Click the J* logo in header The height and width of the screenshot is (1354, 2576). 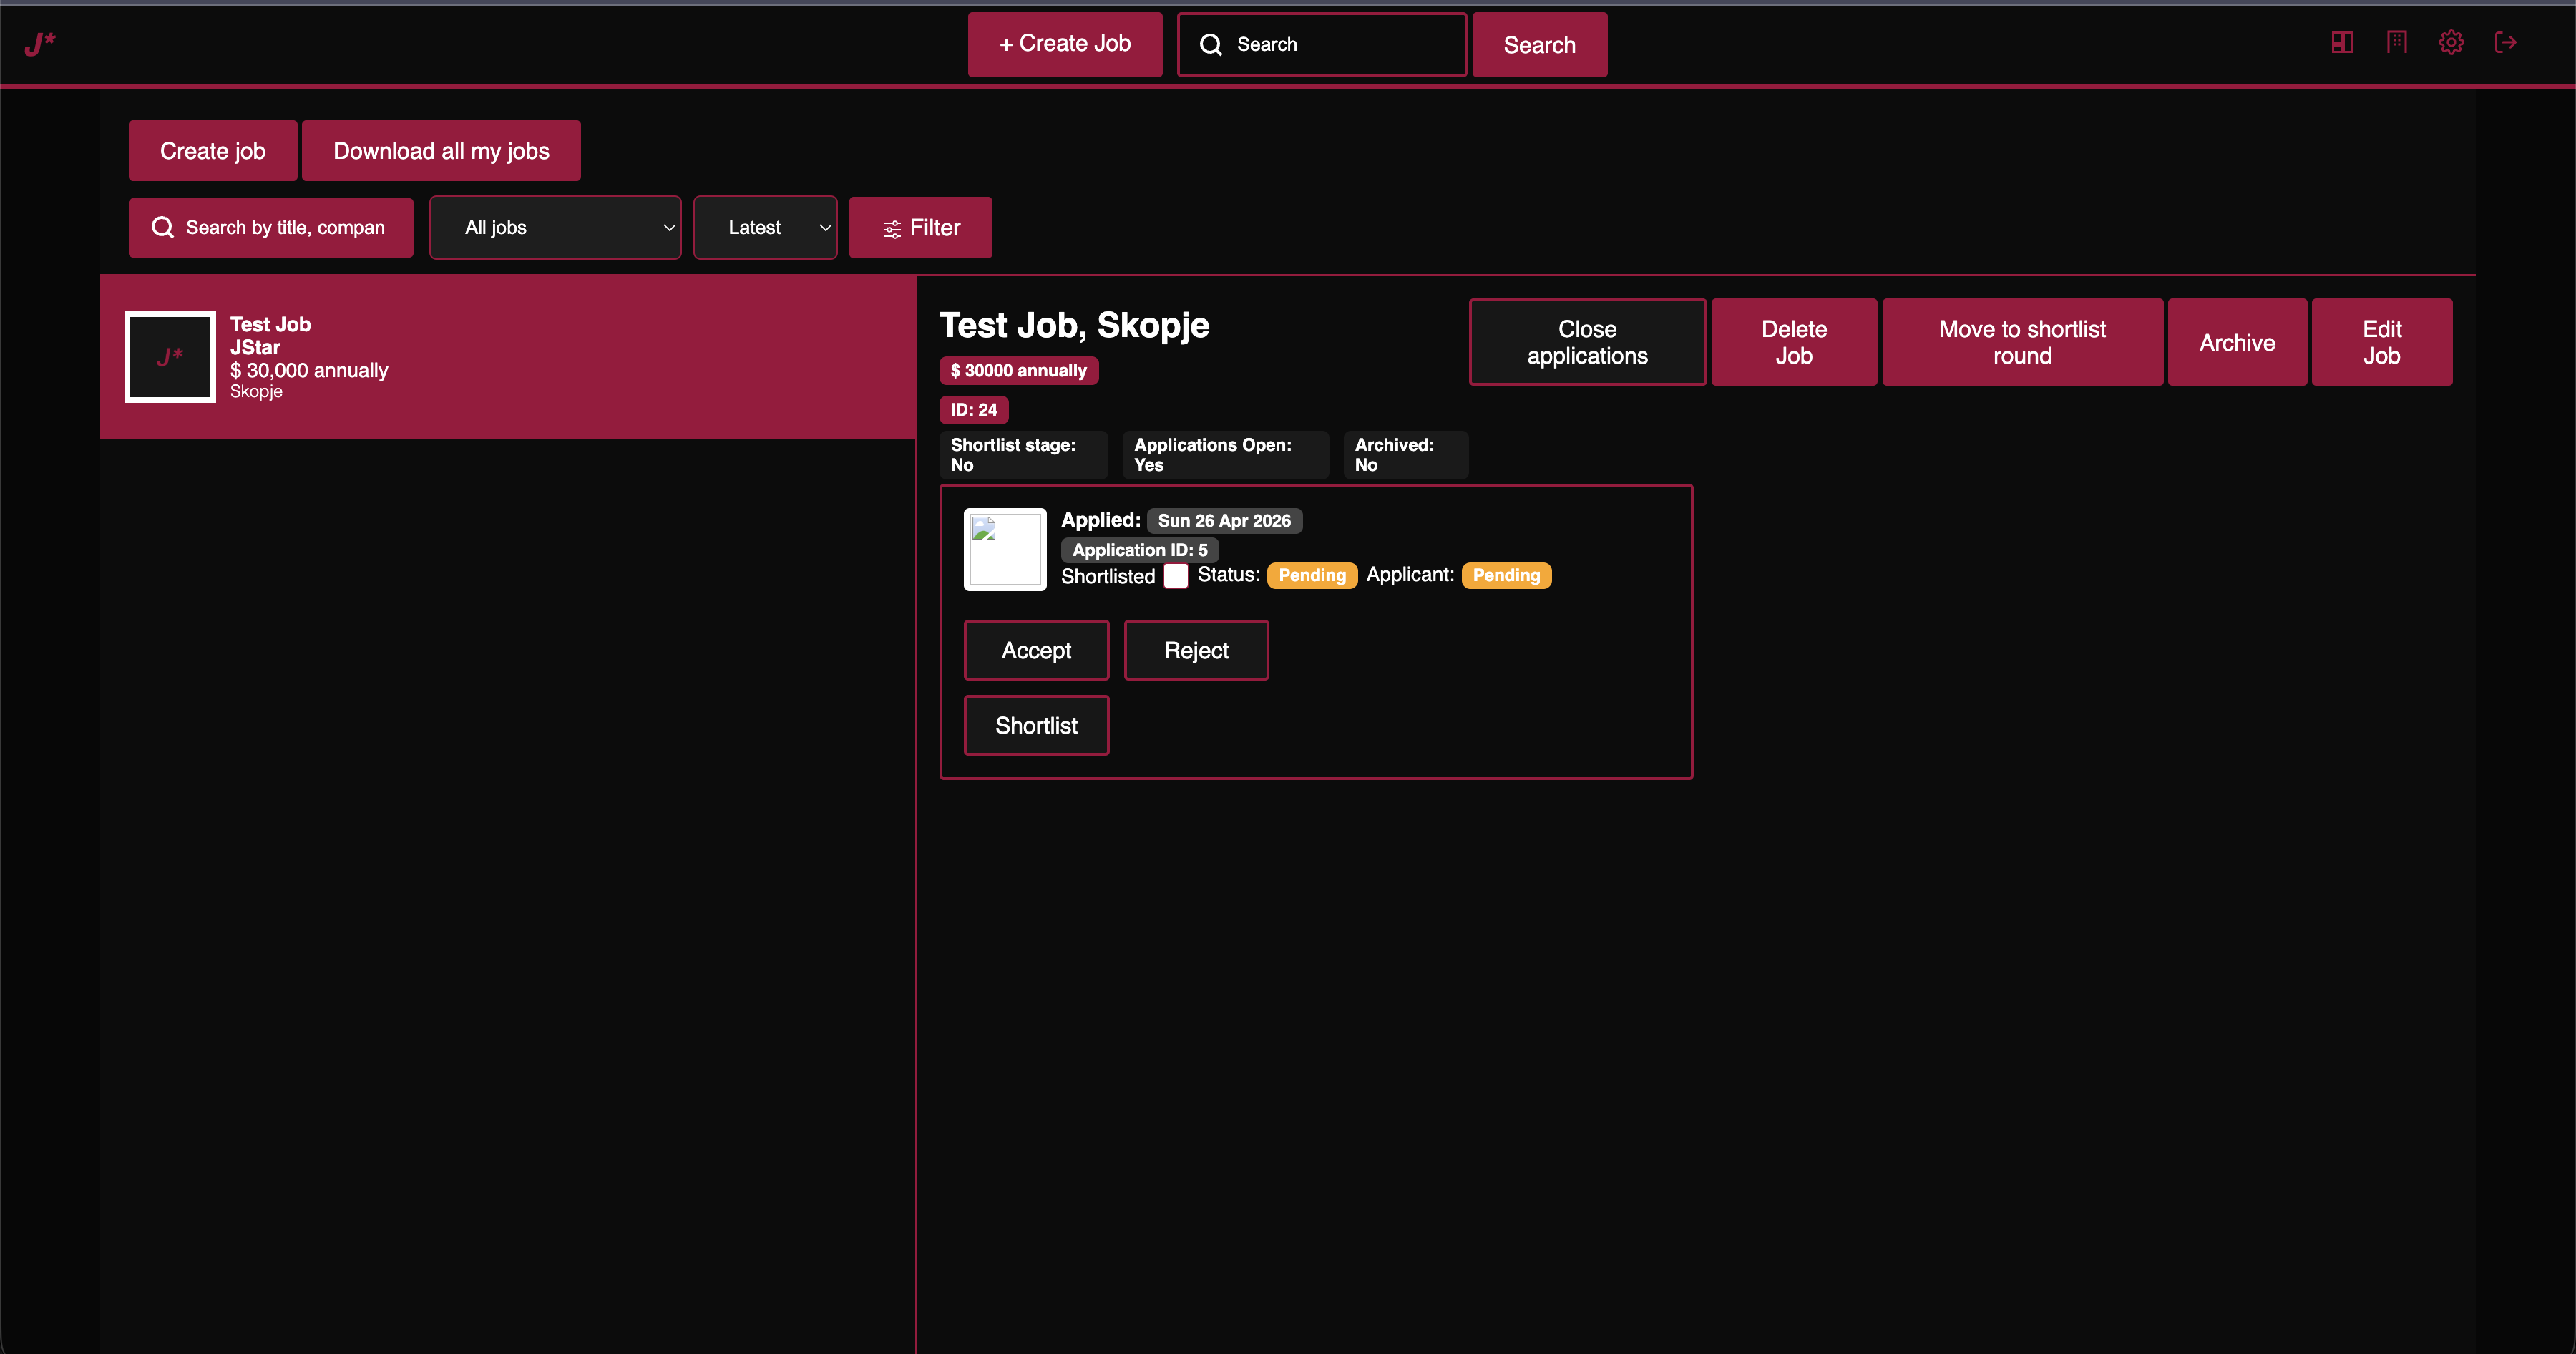[x=40, y=43]
